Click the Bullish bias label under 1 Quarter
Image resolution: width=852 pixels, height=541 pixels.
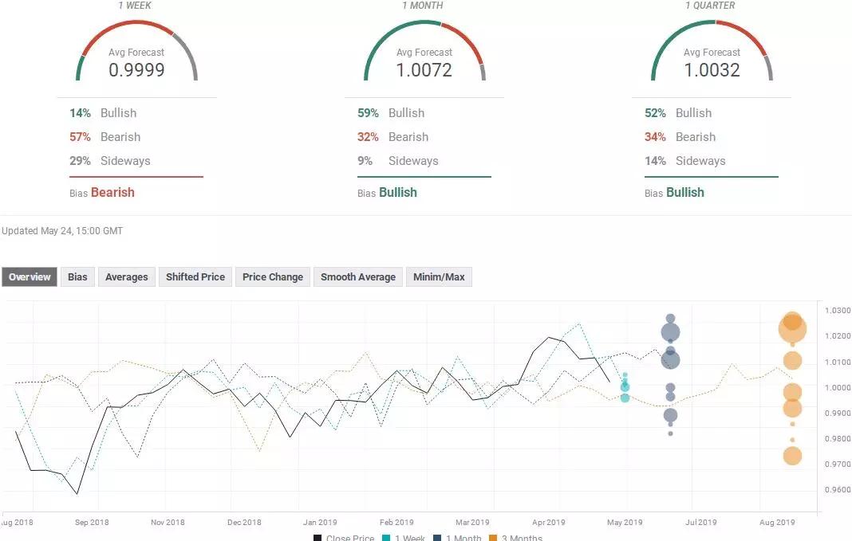click(x=684, y=192)
